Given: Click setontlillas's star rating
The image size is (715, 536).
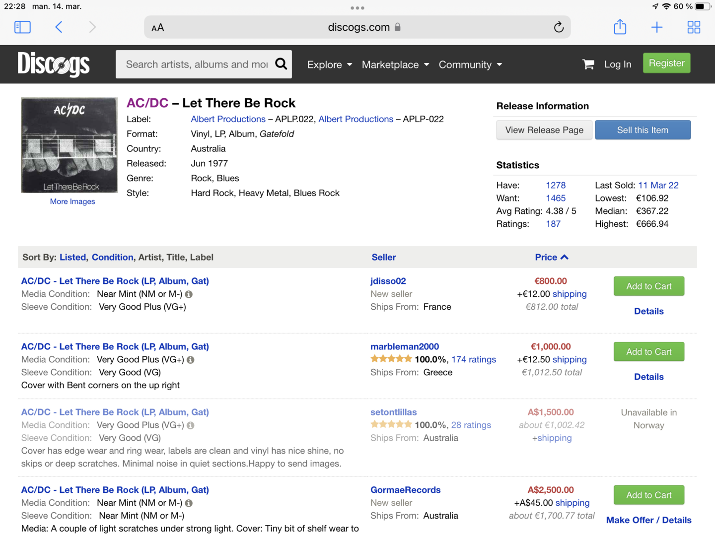Looking at the screenshot, I should coord(391,424).
